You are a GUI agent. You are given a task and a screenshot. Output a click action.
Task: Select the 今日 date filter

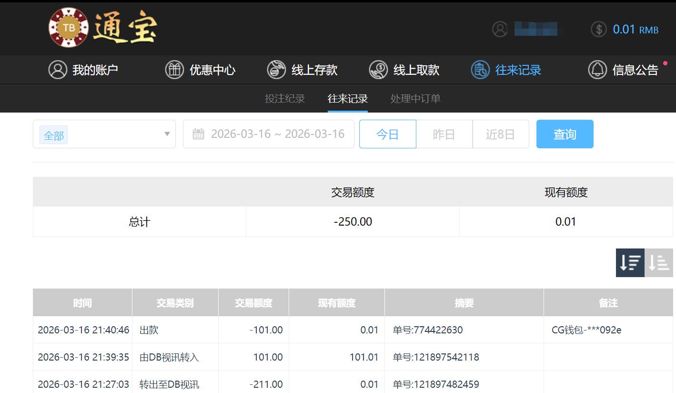click(387, 134)
